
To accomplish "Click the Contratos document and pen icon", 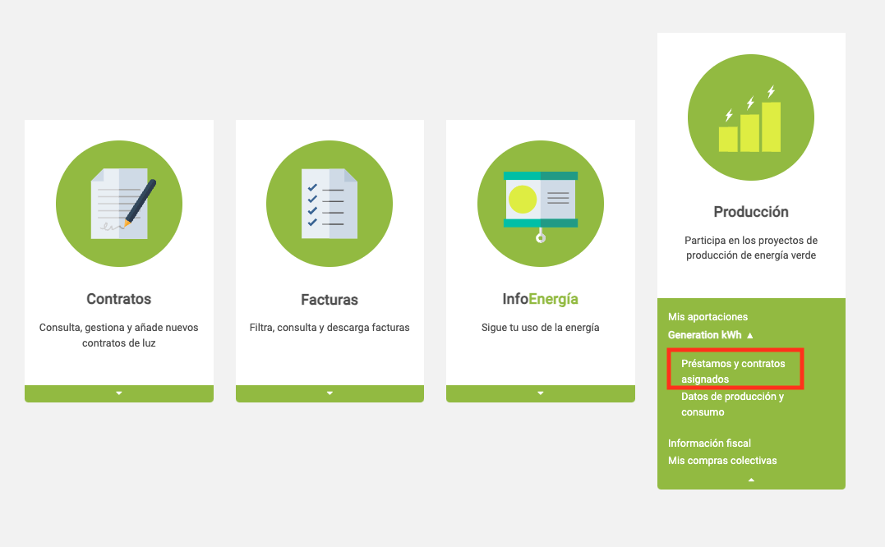I will 119,204.
